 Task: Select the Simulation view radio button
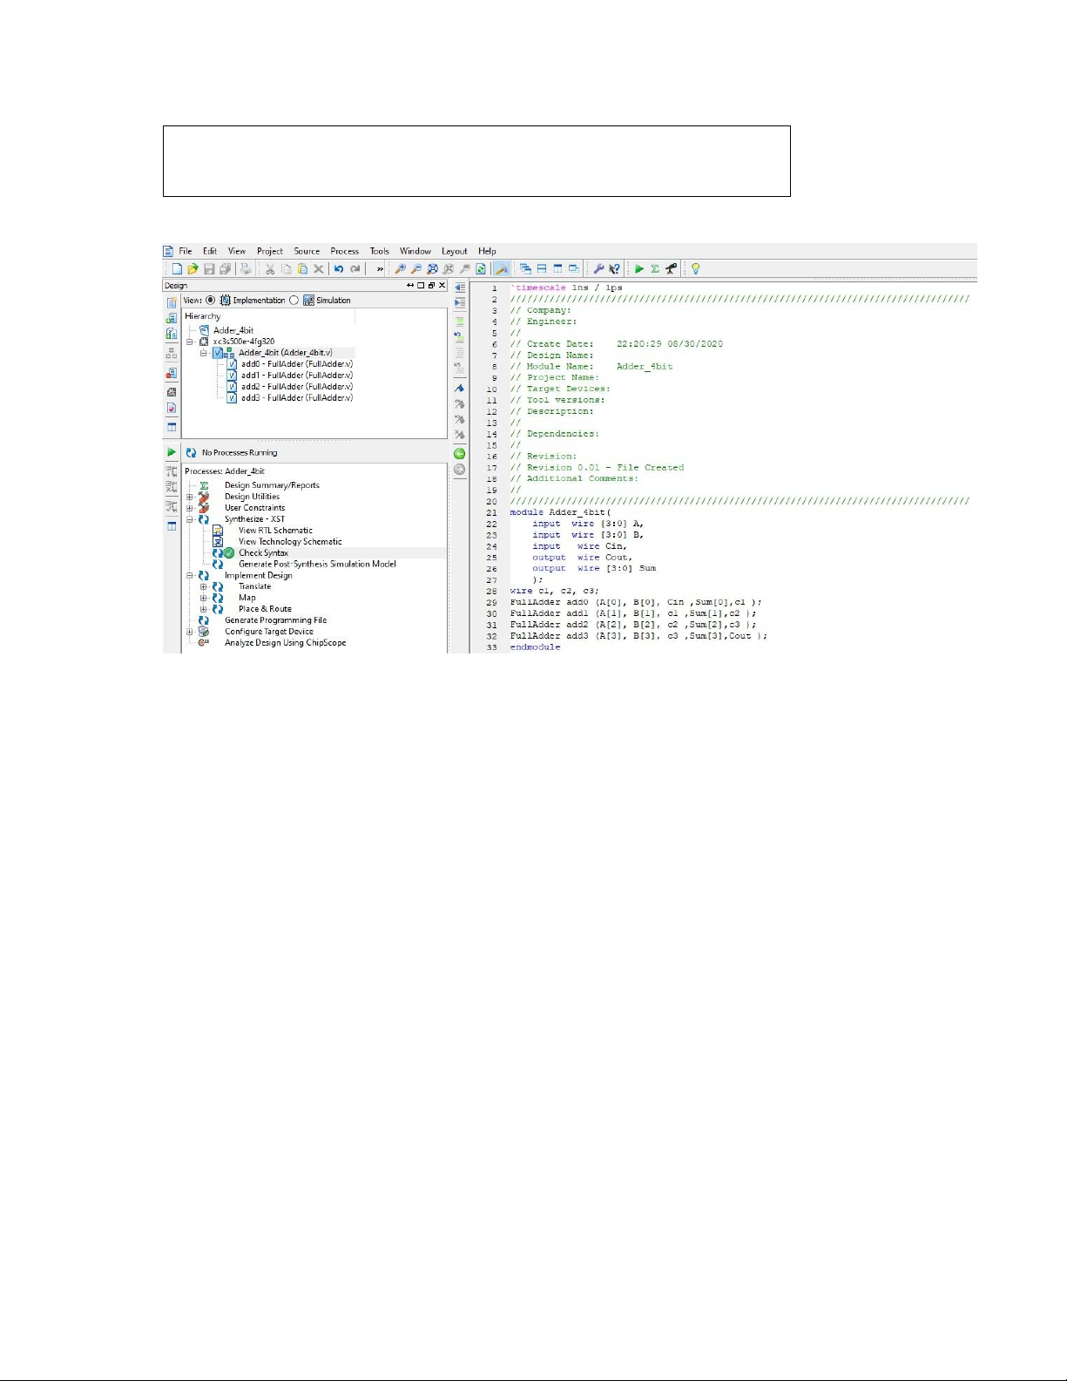294,300
